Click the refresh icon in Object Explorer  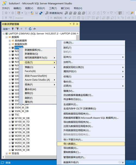tap(30, 29)
